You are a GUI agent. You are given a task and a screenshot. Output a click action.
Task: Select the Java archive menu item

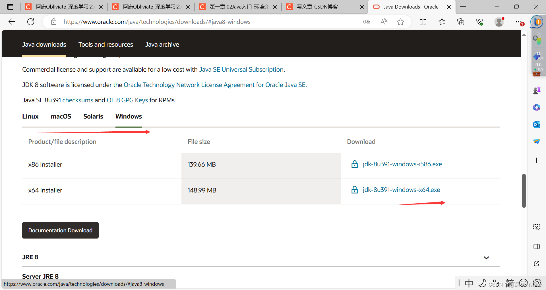[x=162, y=44]
